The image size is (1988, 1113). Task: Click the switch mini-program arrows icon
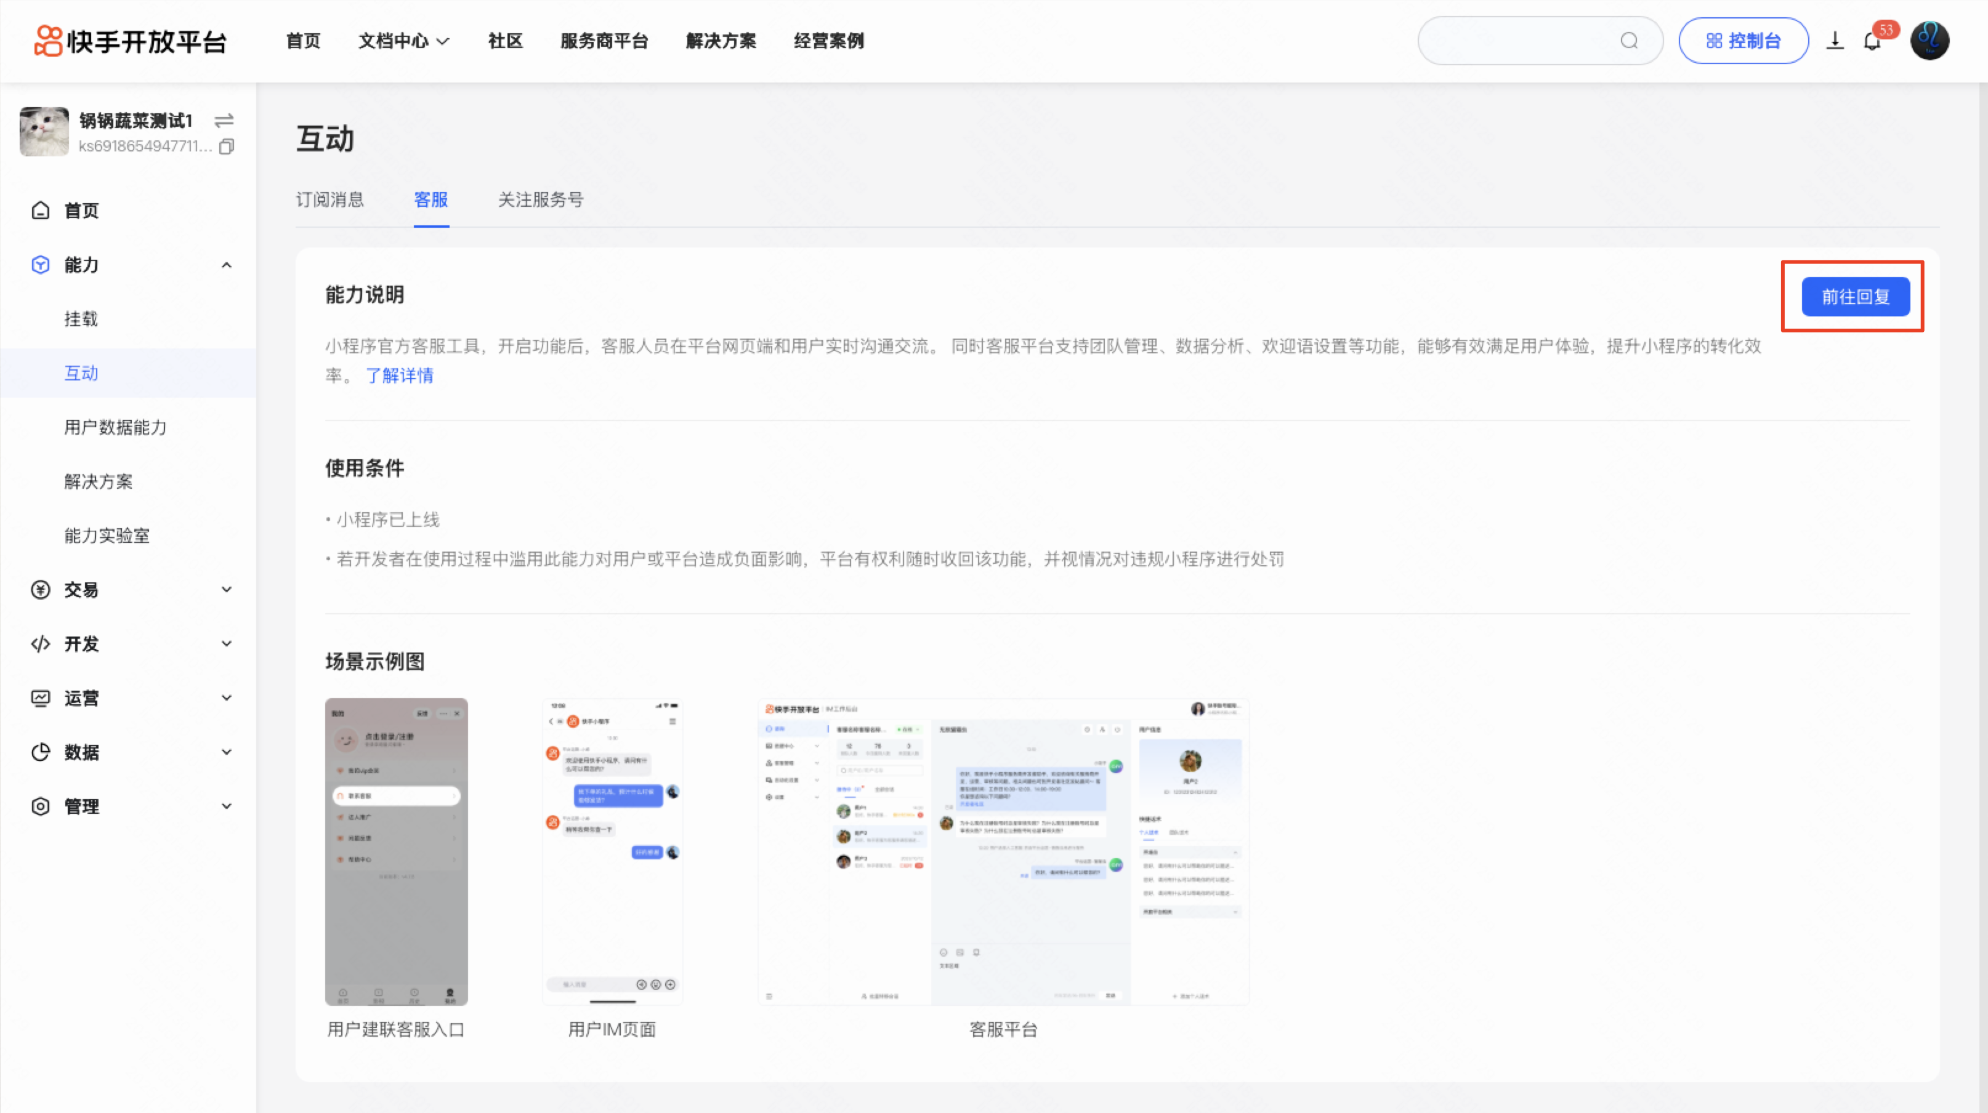point(224,120)
